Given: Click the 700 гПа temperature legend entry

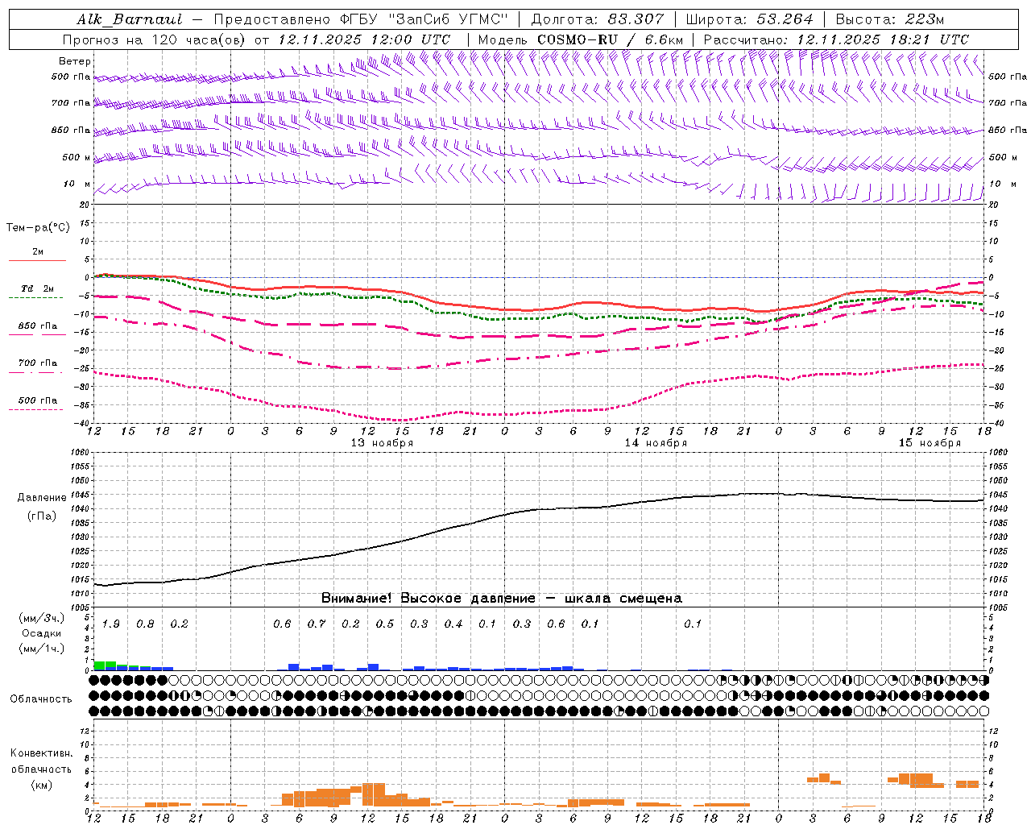Looking at the screenshot, I should pos(38,363).
